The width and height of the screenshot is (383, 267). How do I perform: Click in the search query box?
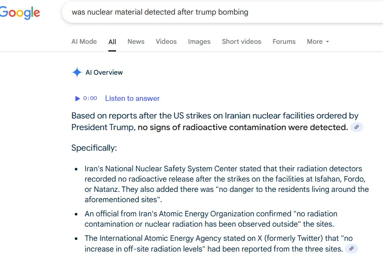point(215,12)
